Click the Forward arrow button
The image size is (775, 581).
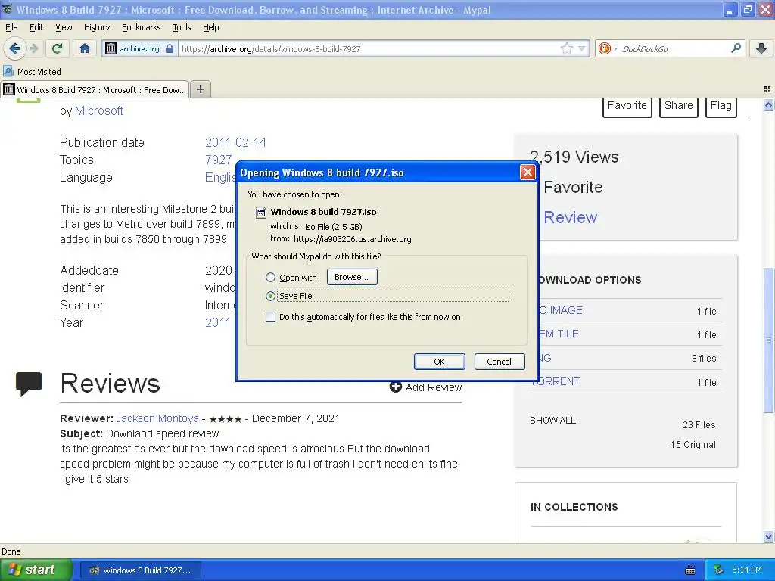(33, 48)
